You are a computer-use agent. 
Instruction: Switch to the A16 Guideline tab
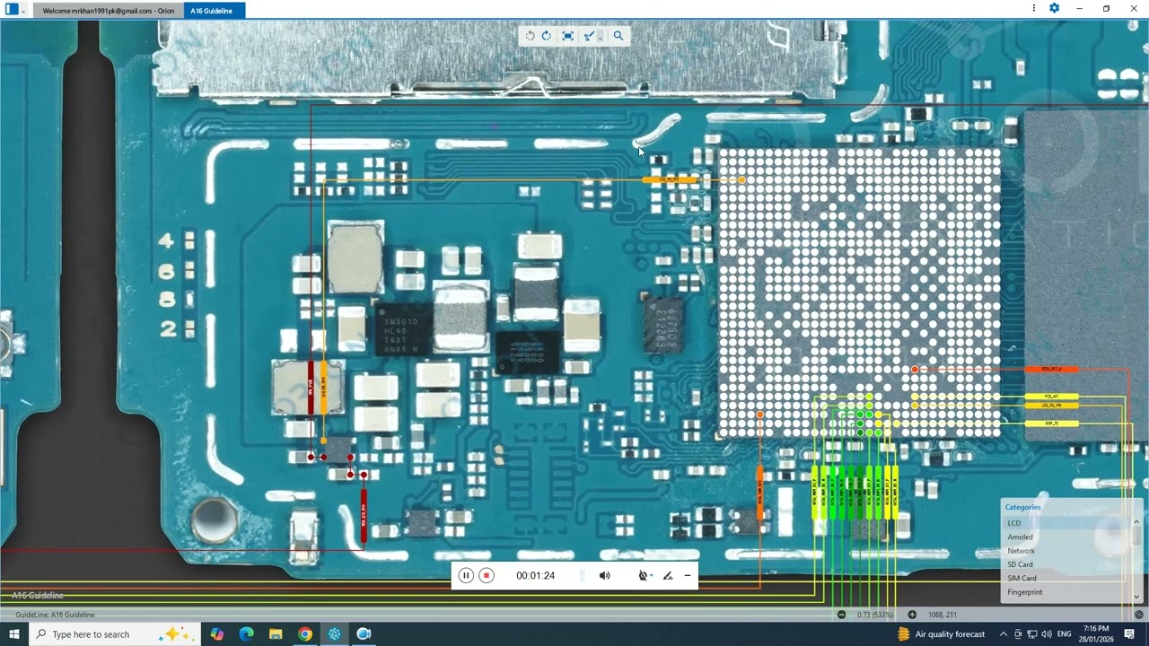[x=214, y=11]
